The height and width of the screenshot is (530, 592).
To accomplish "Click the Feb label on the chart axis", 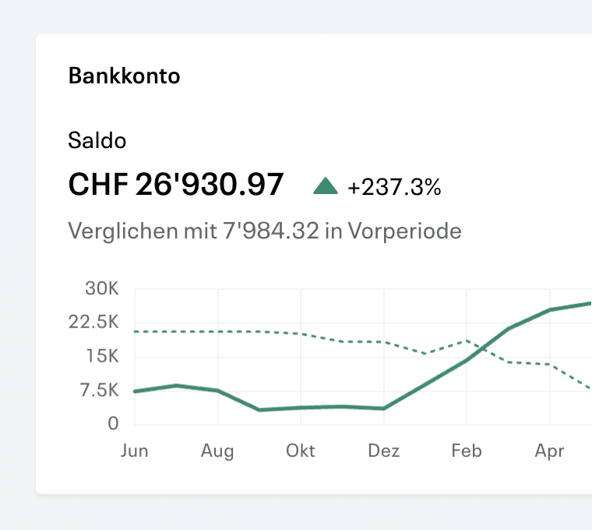I will 467,450.
